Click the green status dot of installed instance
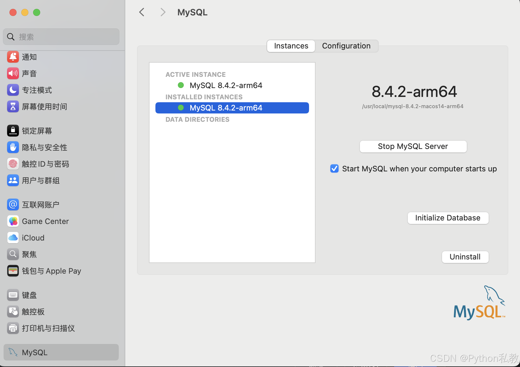The width and height of the screenshot is (520, 367). click(181, 108)
